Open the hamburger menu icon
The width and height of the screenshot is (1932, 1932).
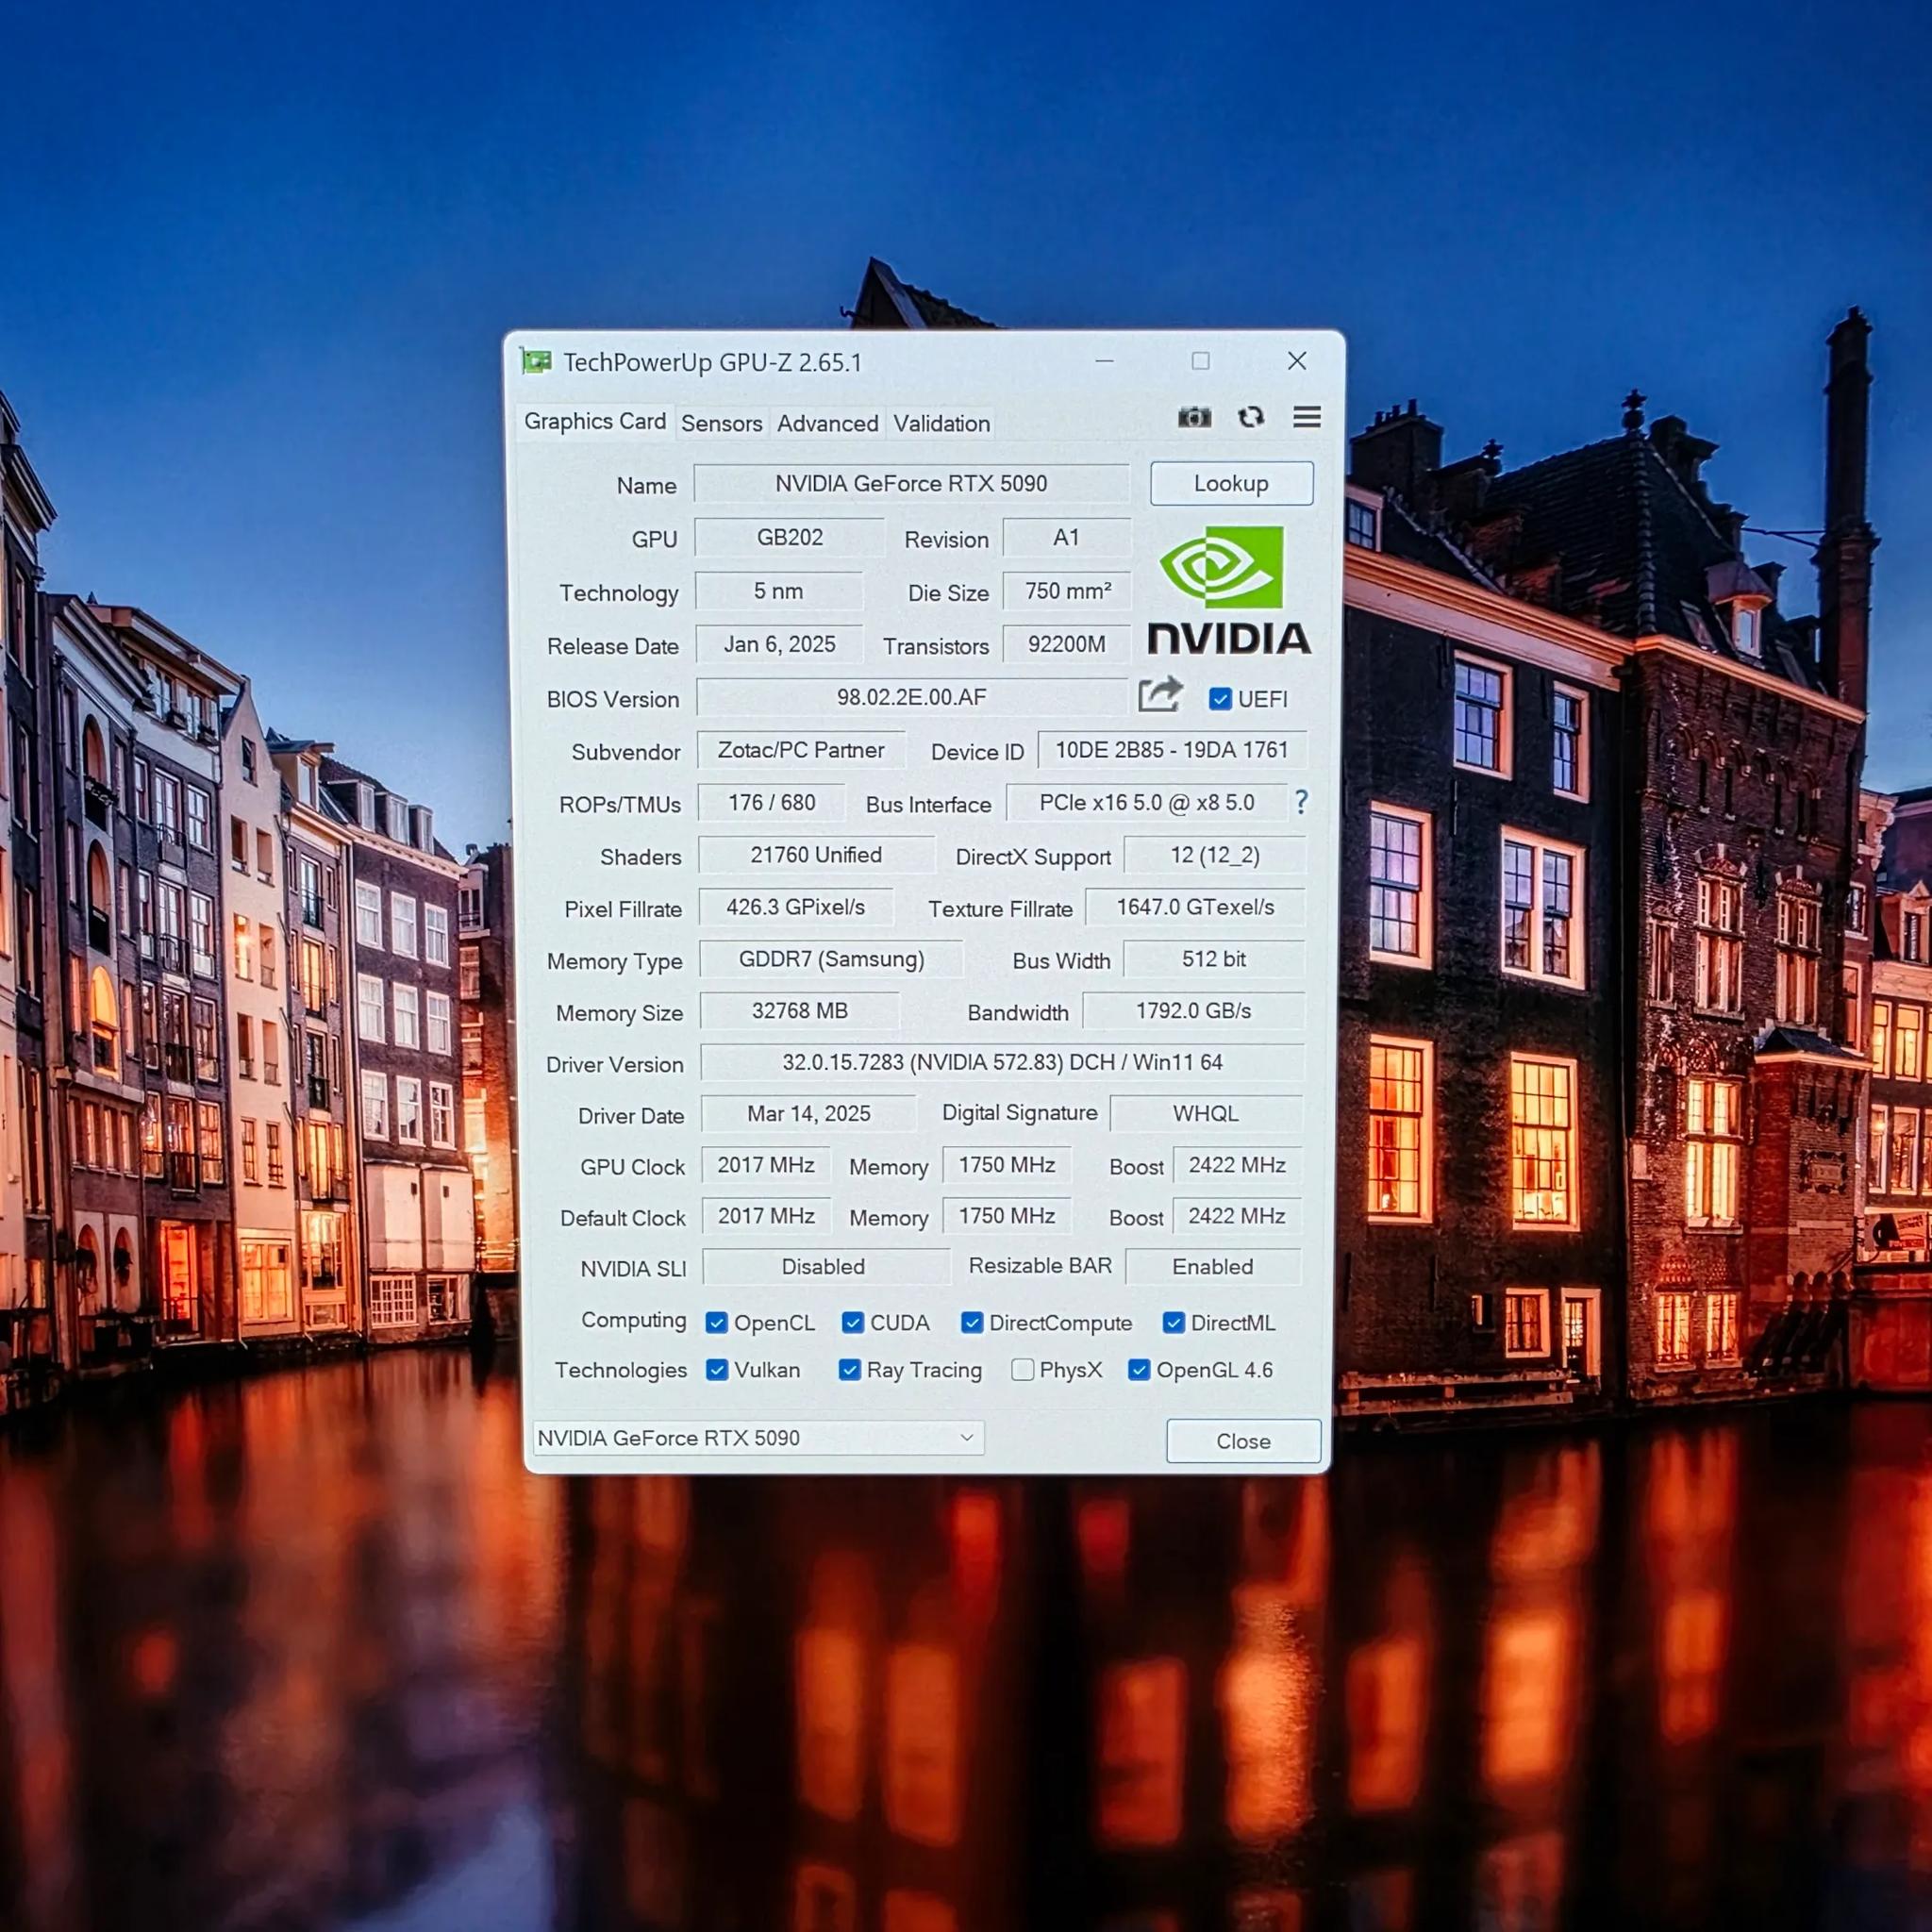(1307, 417)
